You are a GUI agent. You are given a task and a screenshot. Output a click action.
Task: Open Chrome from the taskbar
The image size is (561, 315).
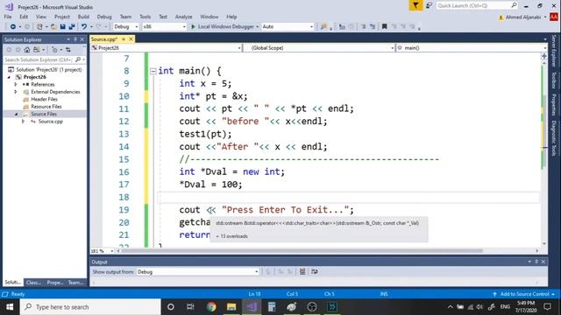pyautogui.click(x=211, y=307)
